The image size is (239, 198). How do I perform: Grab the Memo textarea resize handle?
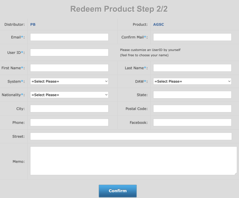click(x=235, y=173)
